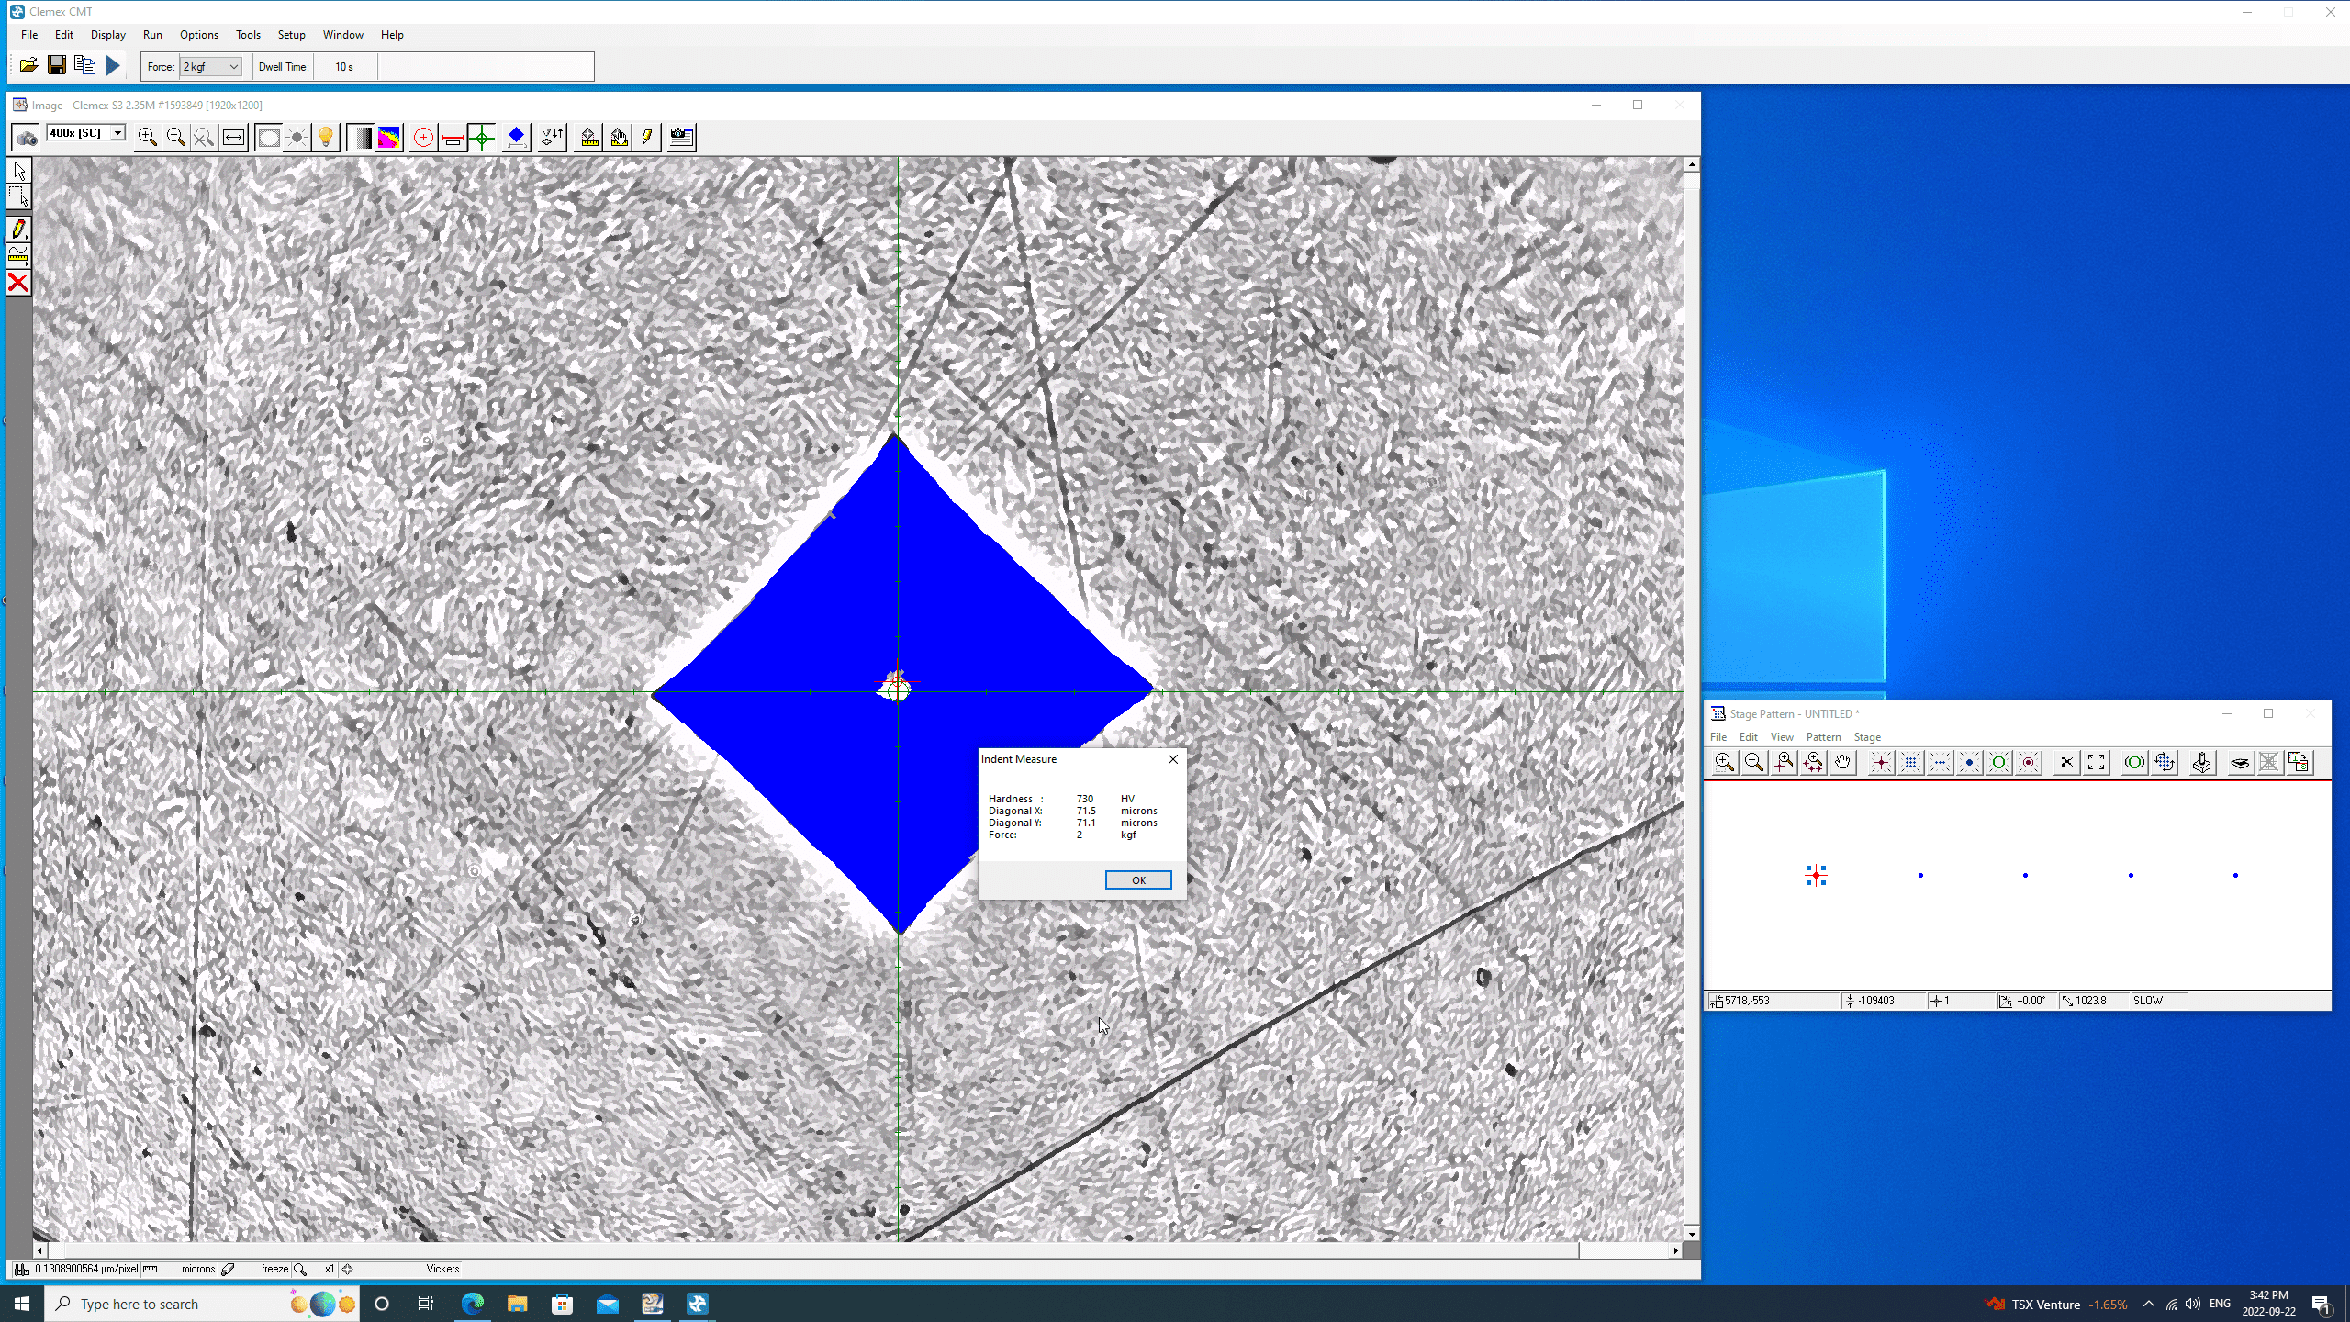
Task: Click the red X delete tool
Action: point(18,283)
